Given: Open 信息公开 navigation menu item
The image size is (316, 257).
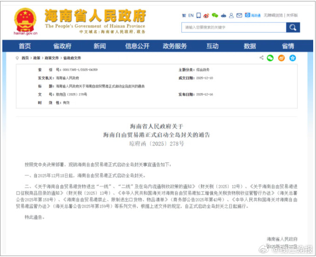Looking at the screenshot, I should click(137, 46).
